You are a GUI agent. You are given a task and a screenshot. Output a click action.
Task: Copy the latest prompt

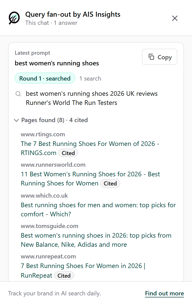(160, 57)
